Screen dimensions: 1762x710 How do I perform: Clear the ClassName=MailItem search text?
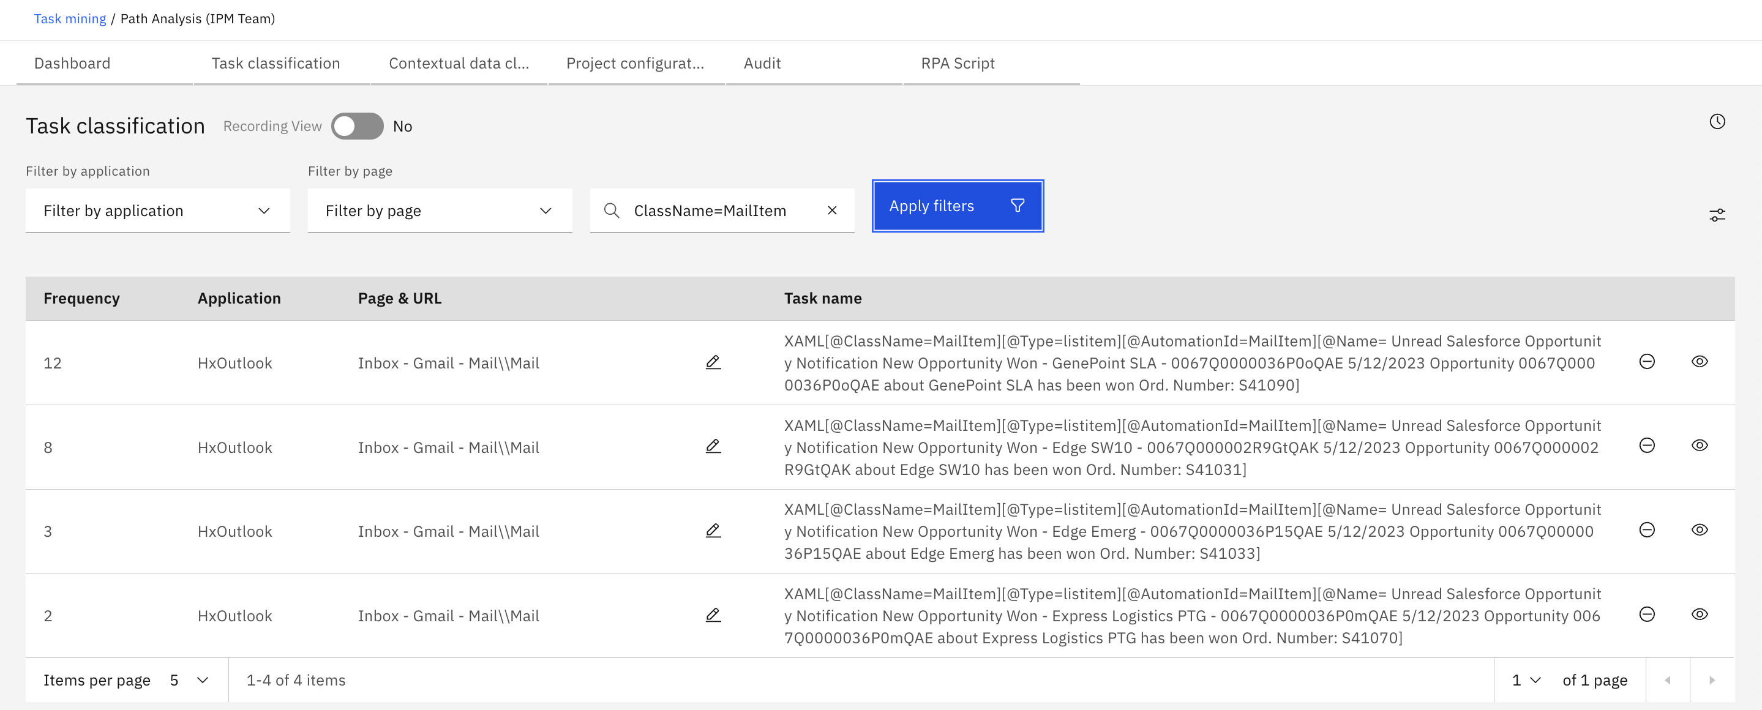[832, 211]
